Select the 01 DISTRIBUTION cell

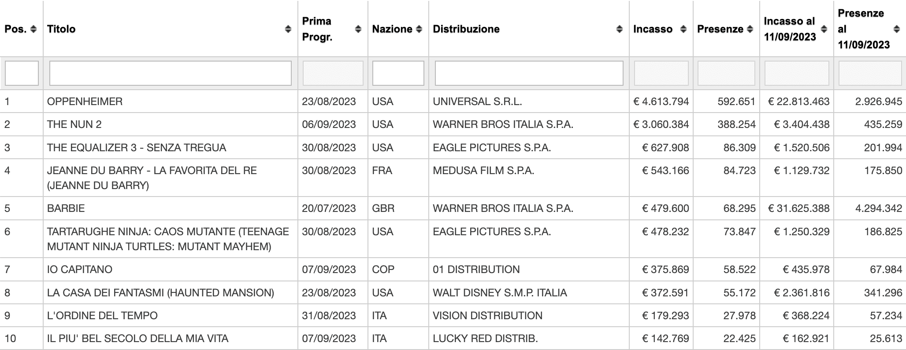coord(476,270)
